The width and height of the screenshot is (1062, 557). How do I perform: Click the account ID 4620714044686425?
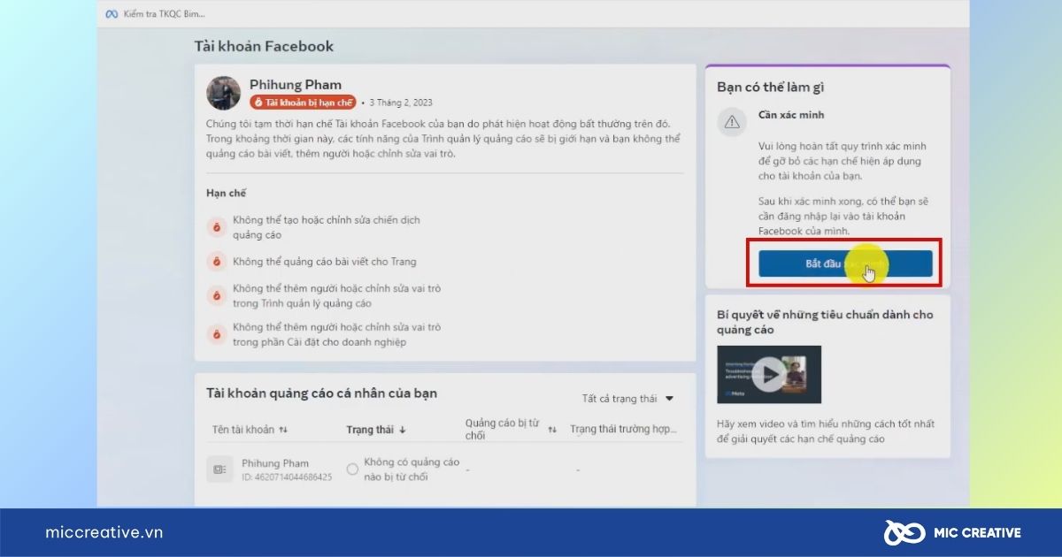(287, 477)
